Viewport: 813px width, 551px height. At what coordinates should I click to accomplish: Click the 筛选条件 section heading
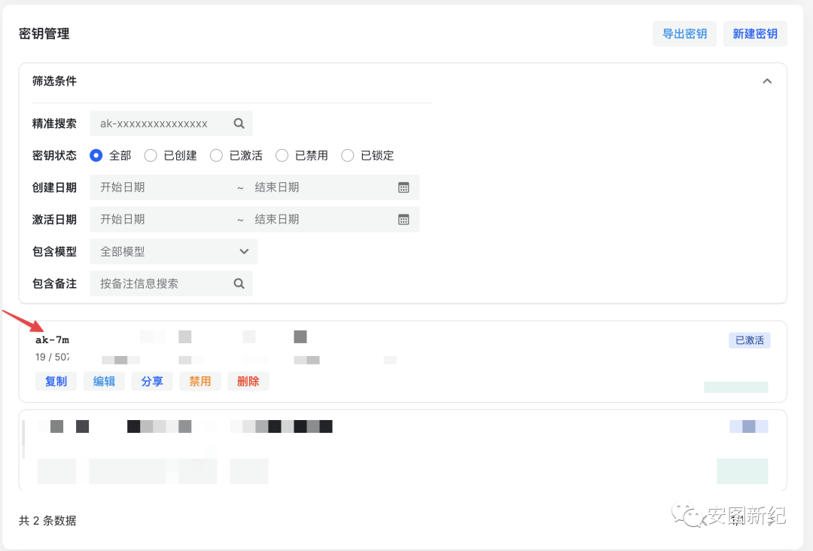(x=54, y=81)
